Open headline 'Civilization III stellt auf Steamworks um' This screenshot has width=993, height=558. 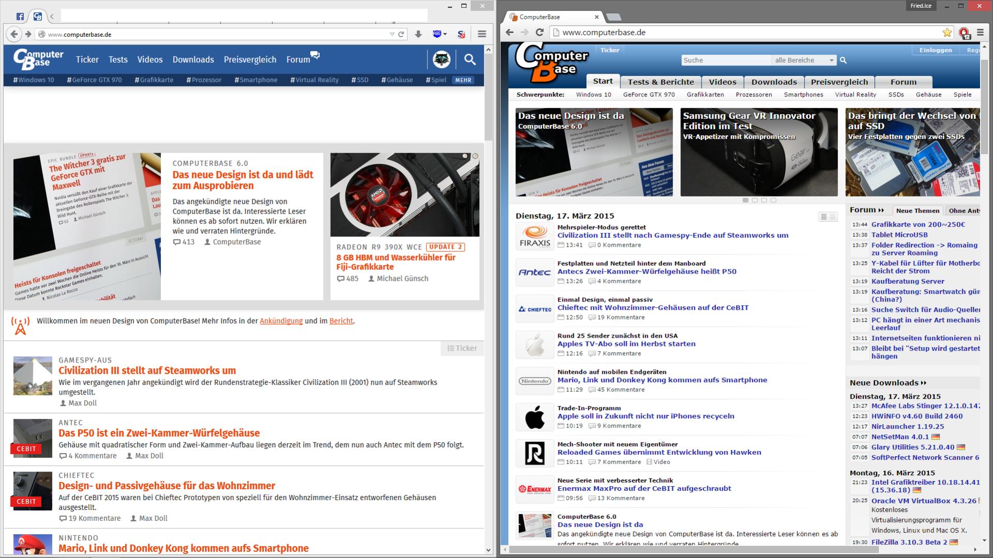[147, 370]
